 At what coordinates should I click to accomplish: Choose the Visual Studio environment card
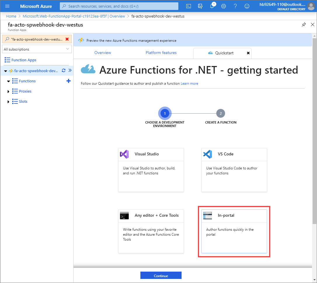tap(151, 170)
